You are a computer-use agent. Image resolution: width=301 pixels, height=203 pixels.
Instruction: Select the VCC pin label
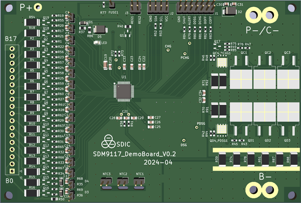point(166,19)
